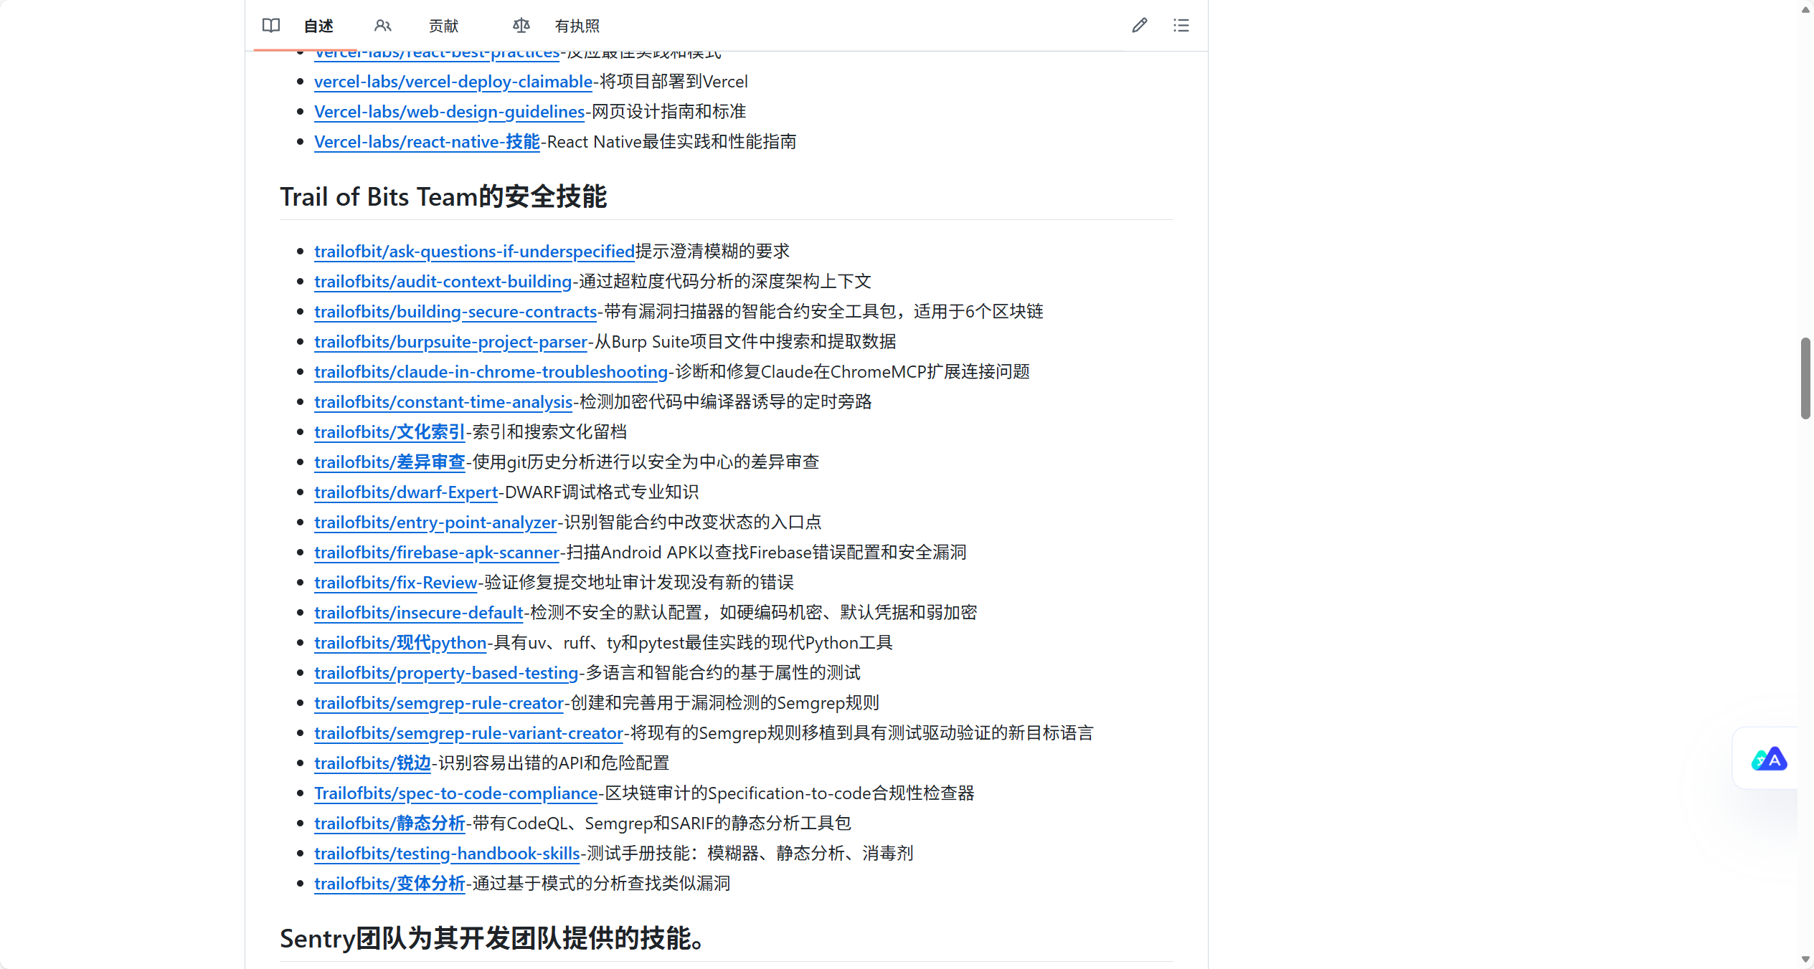This screenshot has width=1814, height=969.
Task: Open the floating translate widget icon
Action: [1769, 759]
